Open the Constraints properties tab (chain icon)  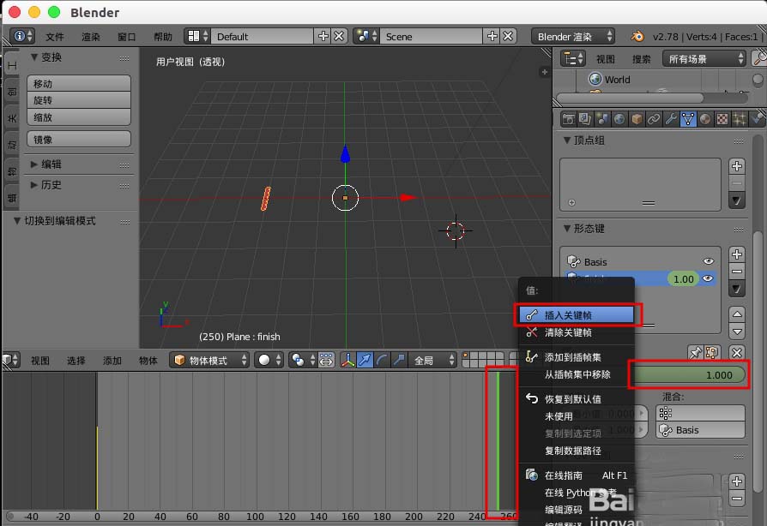[654, 119]
